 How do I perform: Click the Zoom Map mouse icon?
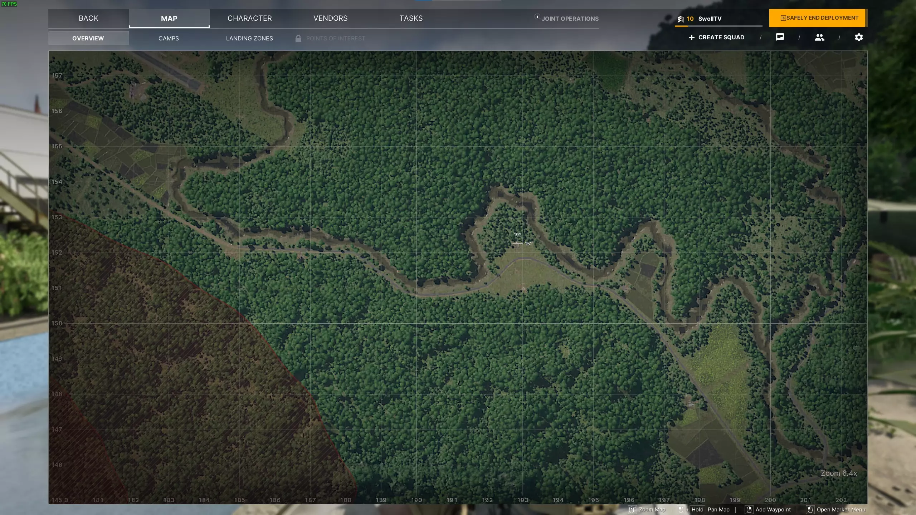632,510
